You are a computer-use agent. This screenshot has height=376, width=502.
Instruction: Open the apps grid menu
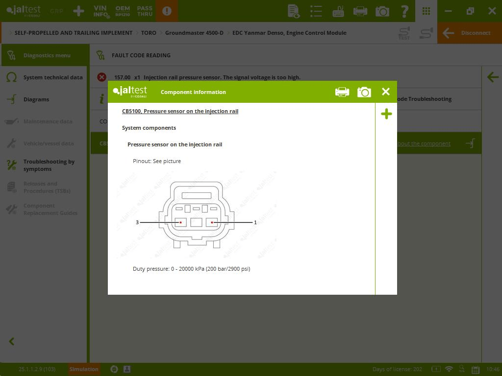point(426,11)
